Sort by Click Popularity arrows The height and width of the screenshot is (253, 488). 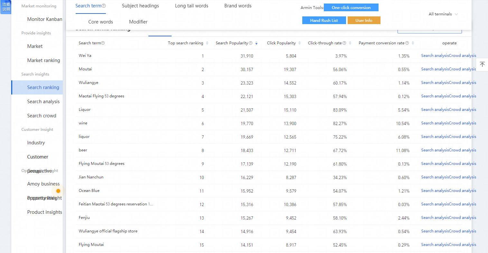tap(300, 43)
